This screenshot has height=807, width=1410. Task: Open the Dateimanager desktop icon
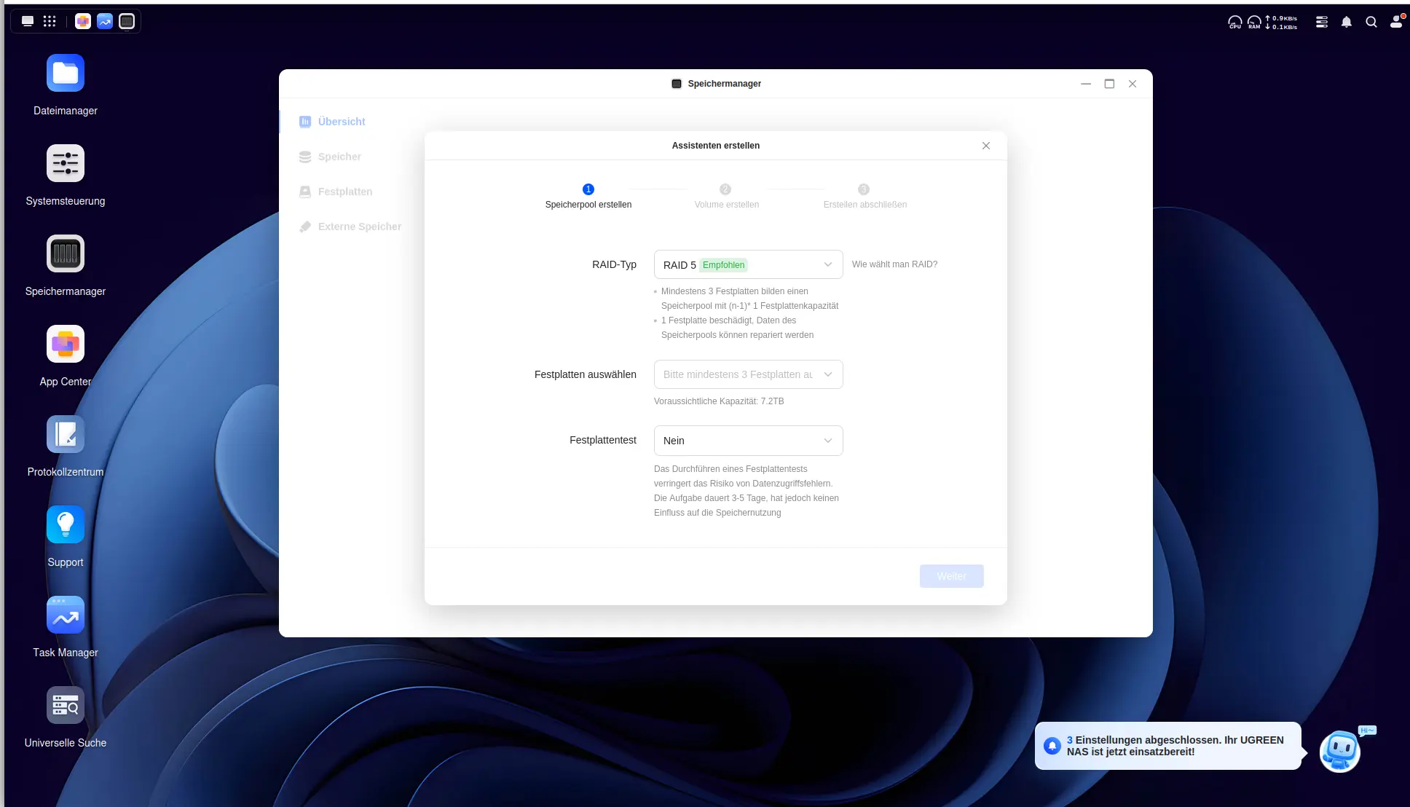click(66, 73)
